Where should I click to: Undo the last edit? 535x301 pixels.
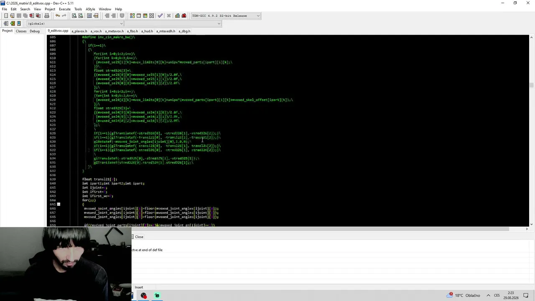point(58,15)
